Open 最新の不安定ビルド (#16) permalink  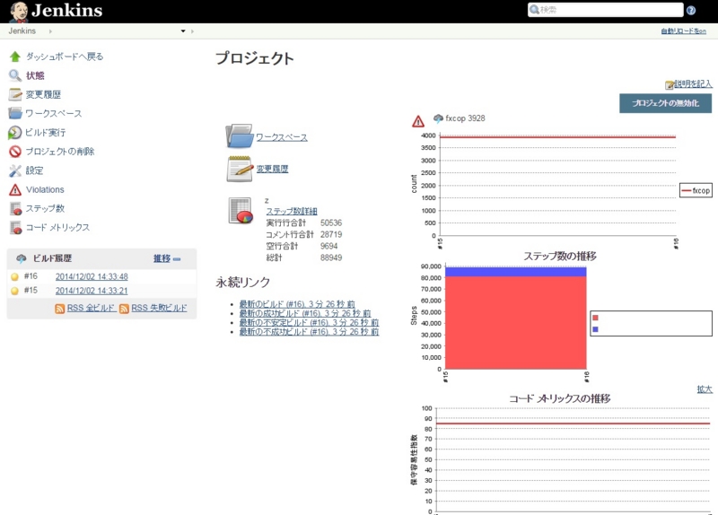point(309,322)
